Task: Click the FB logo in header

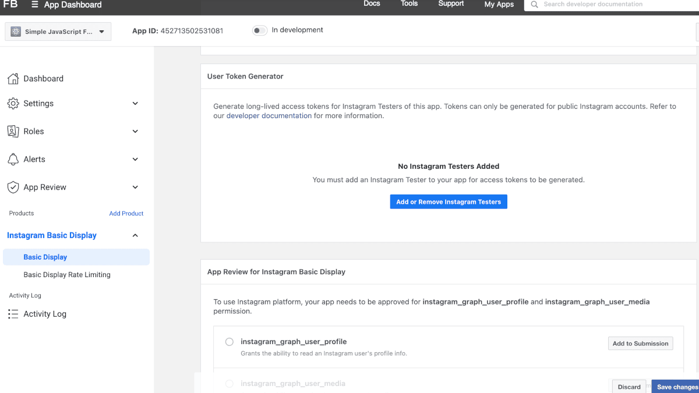Action: point(10,4)
